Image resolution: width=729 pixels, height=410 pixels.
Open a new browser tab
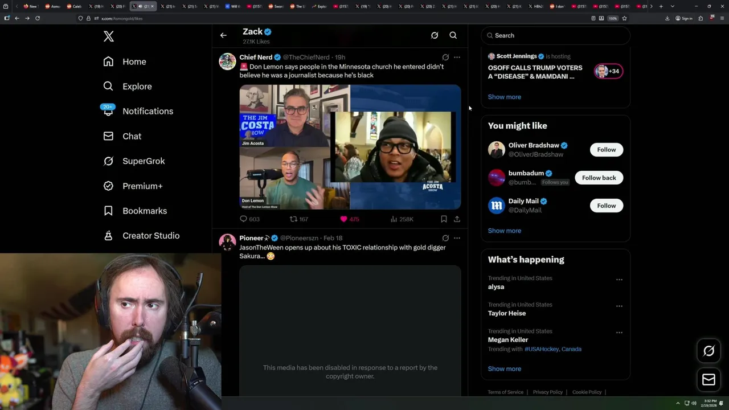click(661, 6)
